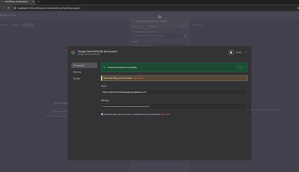Viewport: 299px width, 172px height.
Task: Rename the Google Gemini(PaLM) Api account title
Action: (x=97, y=51)
